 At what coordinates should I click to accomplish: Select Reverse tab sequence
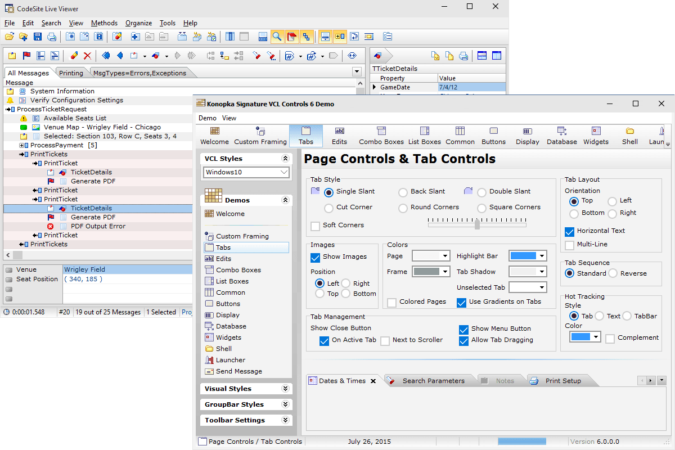pos(613,273)
